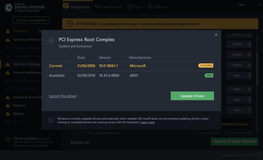
Task: Click the NEW badge on Available row
Action: point(209,75)
